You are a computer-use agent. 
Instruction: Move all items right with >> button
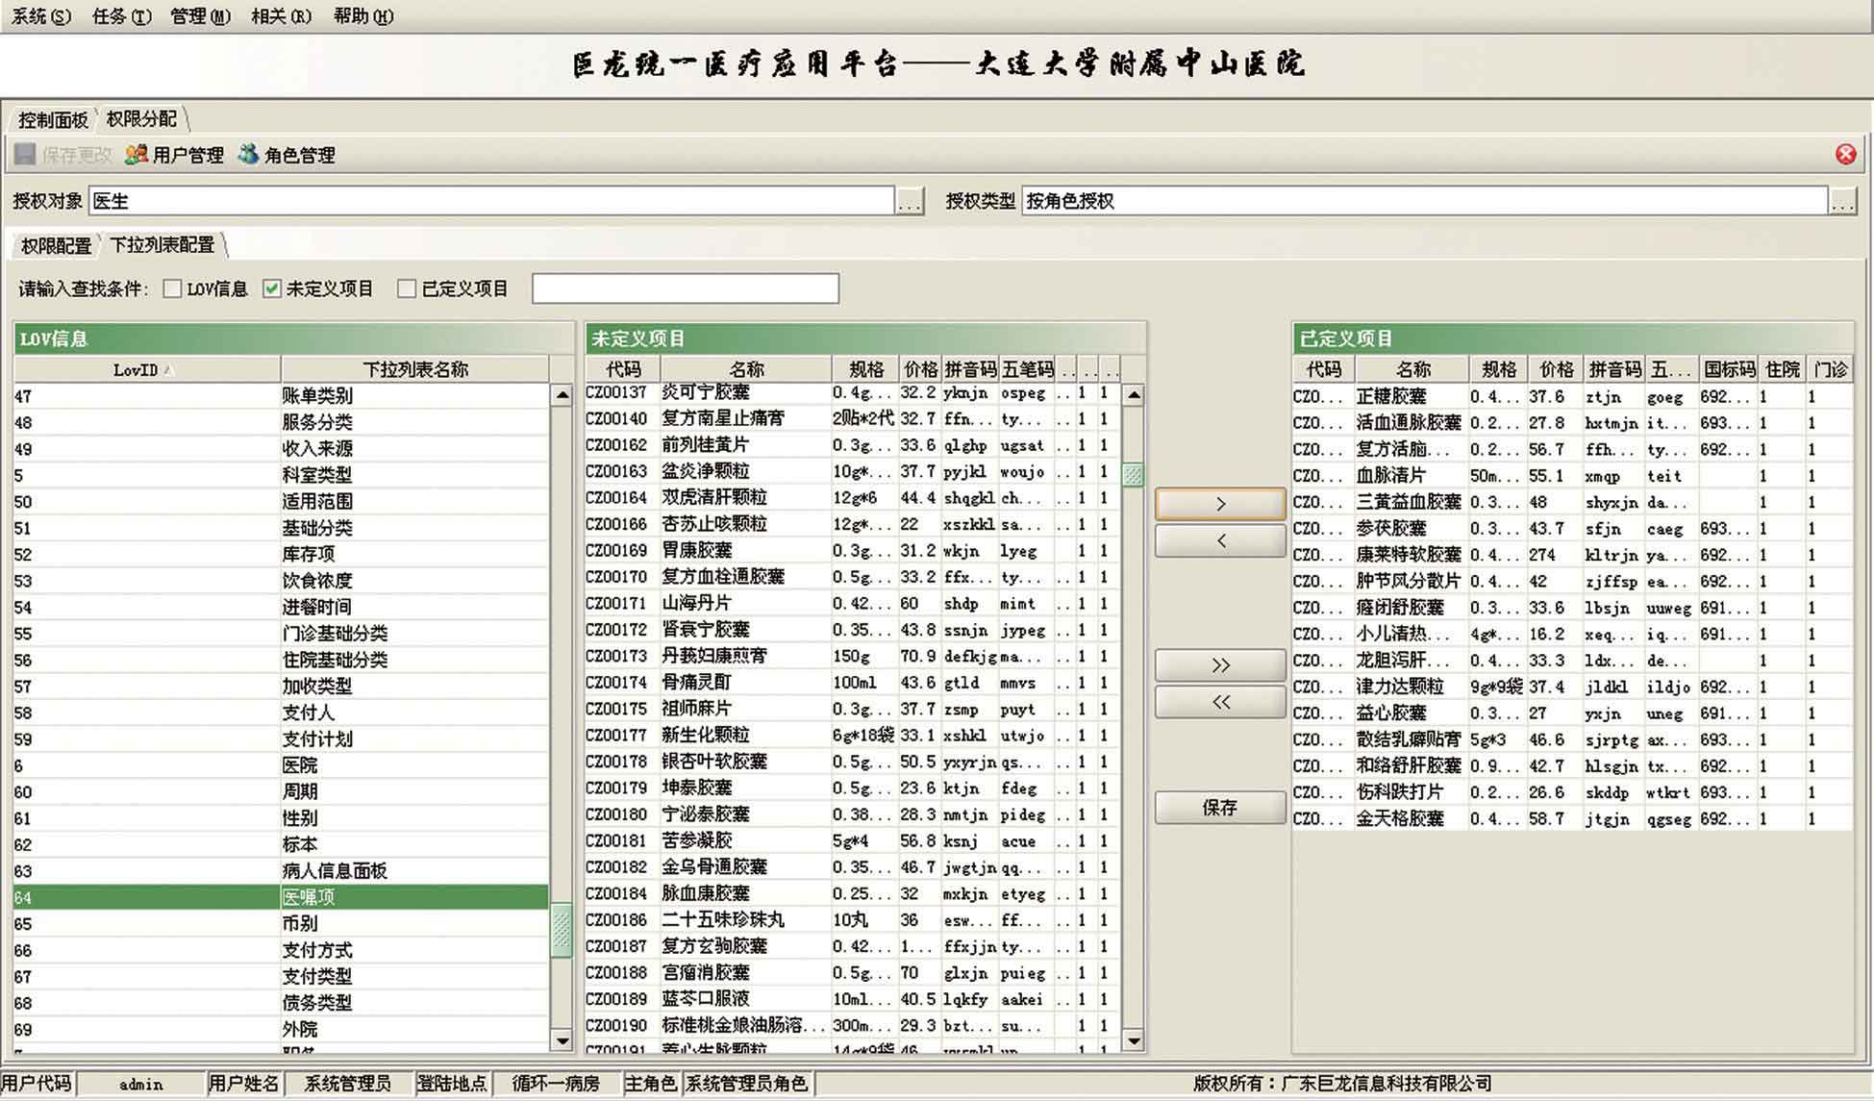tap(1220, 665)
